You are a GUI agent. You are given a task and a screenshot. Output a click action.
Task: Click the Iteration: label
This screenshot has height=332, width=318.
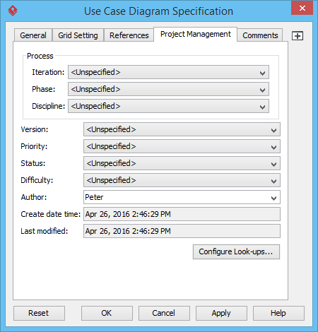(48, 72)
